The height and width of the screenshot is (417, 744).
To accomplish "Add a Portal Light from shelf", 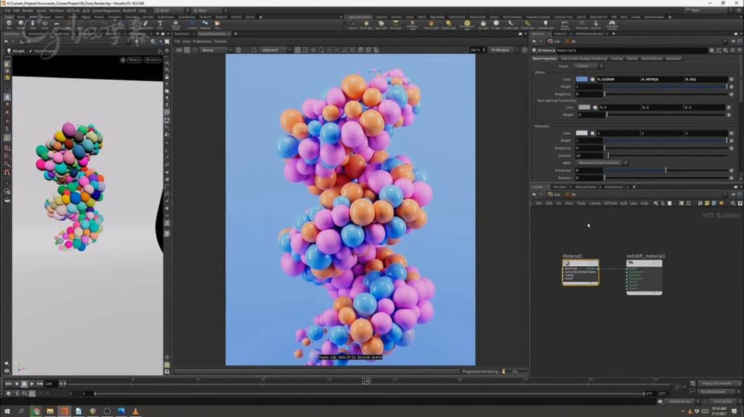I will pyautogui.click(x=527, y=25).
